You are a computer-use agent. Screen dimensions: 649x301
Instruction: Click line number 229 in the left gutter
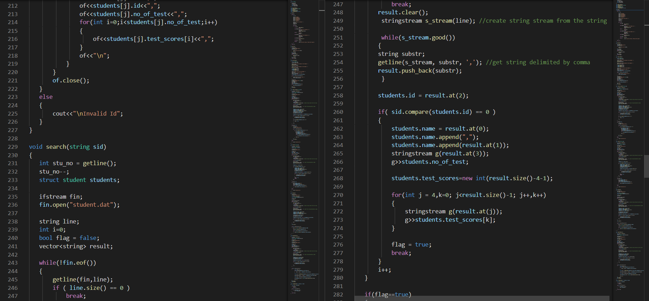point(13,147)
